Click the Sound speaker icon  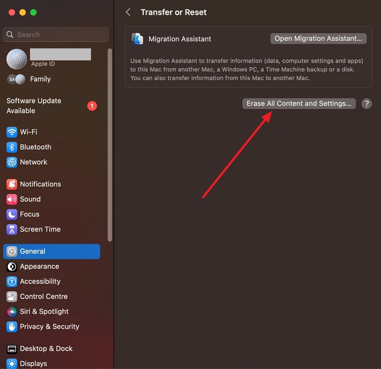pyautogui.click(x=12, y=199)
